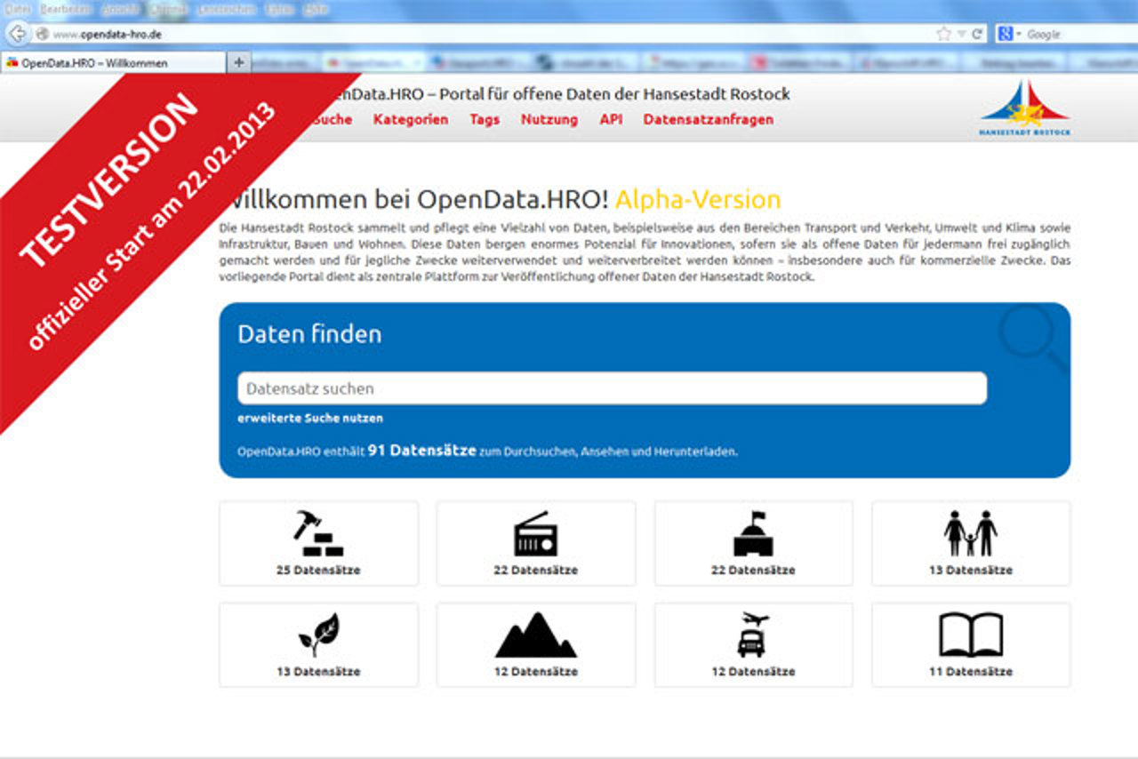The height and width of the screenshot is (759, 1138).
Task: Go back with the browser back arrow
Action: click(x=17, y=34)
